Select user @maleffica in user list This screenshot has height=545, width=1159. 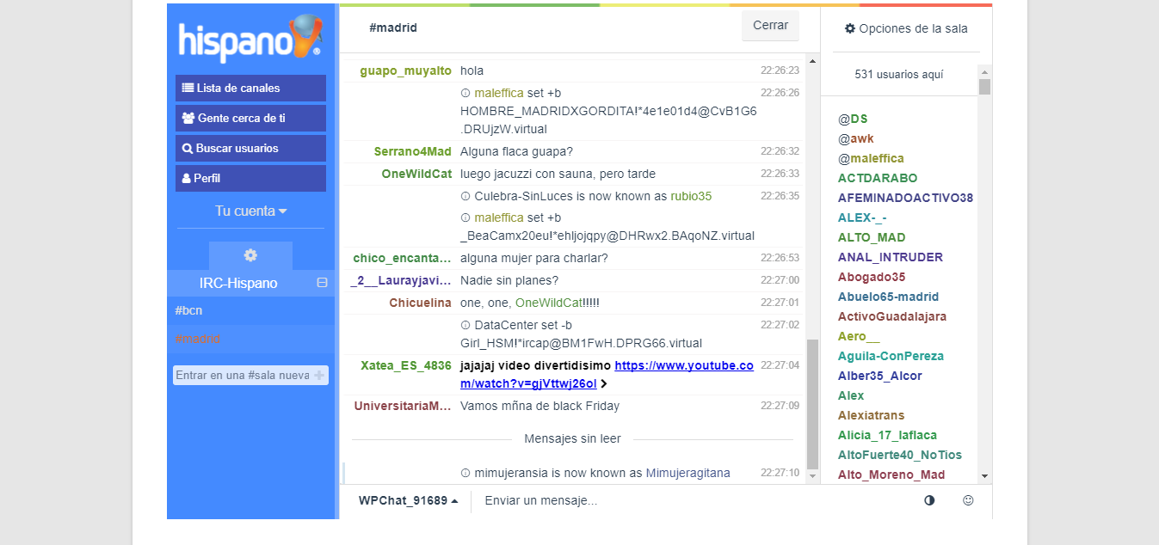[871, 158]
